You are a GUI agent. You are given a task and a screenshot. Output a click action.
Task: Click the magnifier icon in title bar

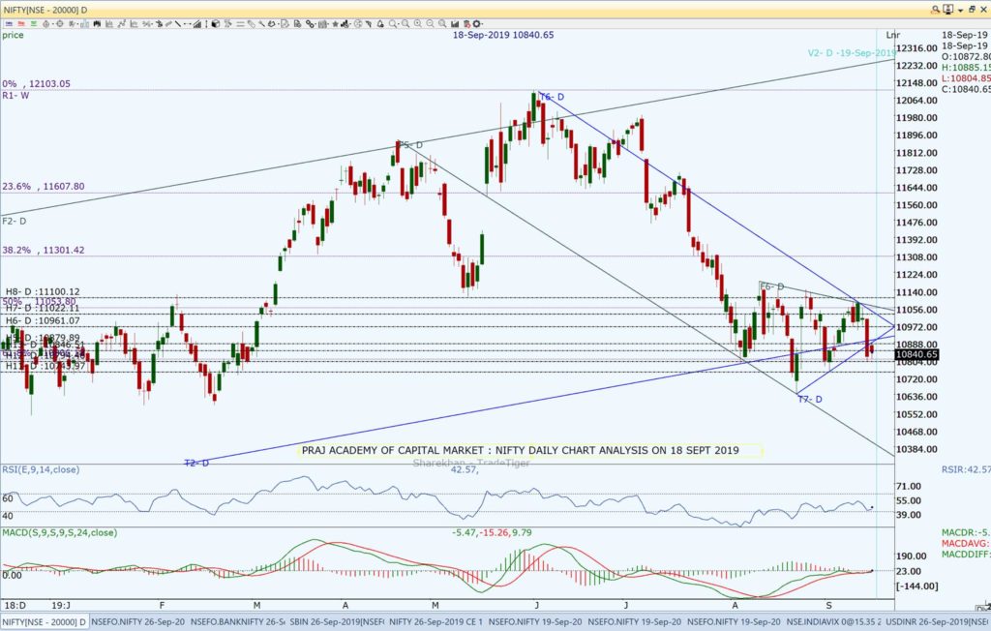935,10
